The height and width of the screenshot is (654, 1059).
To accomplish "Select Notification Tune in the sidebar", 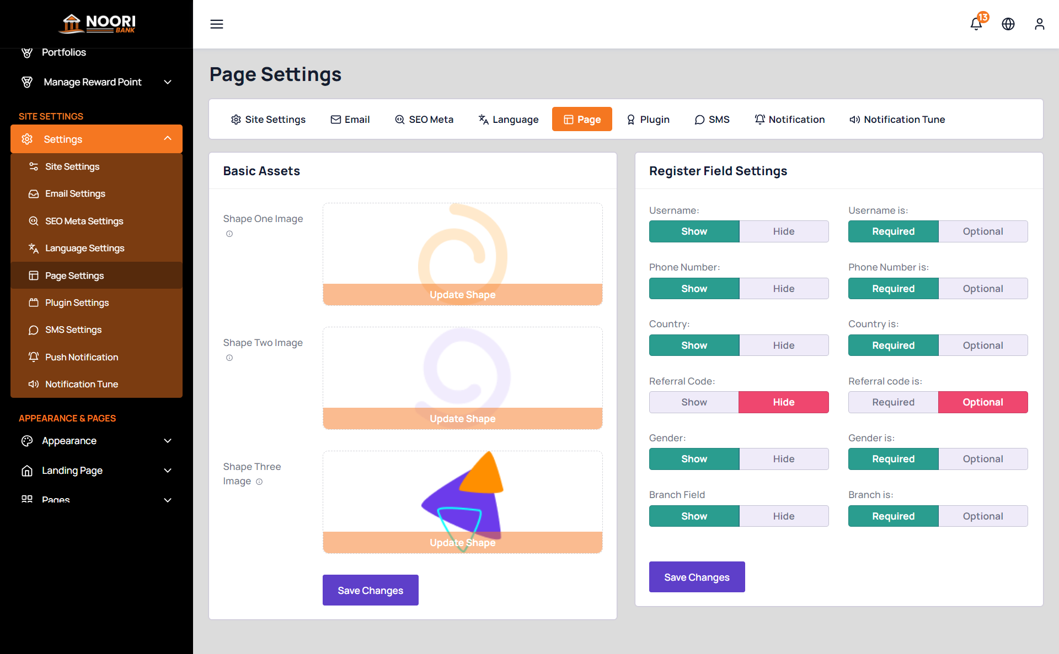I will tap(81, 384).
